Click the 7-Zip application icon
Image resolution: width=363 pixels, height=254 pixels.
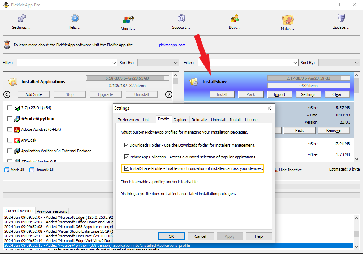pyautogui.click(x=17, y=108)
